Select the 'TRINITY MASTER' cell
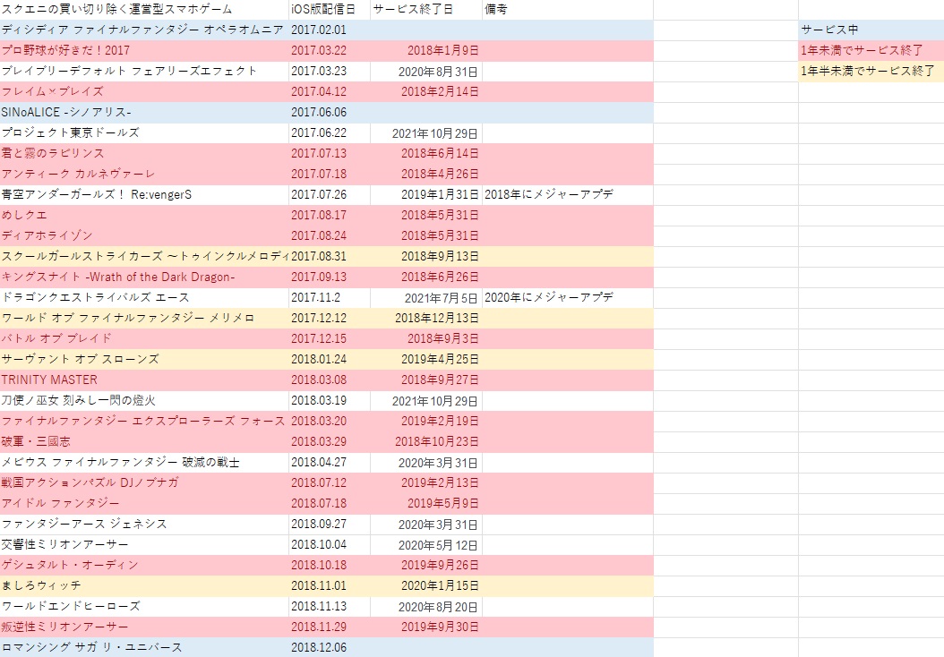Image resolution: width=944 pixels, height=657 pixels. [144, 380]
